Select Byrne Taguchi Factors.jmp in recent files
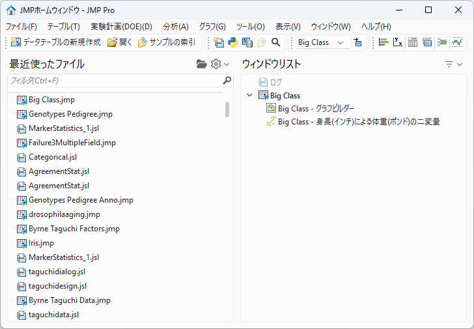The height and width of the screenshot is (329, 474). point(74,229)
